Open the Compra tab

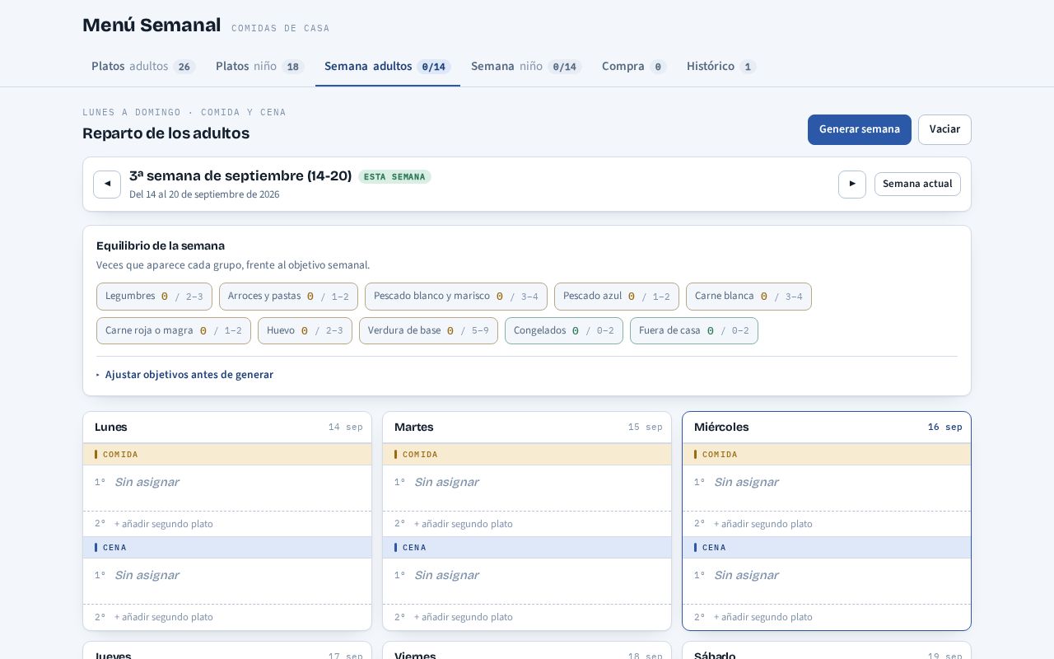pos(634,66)
